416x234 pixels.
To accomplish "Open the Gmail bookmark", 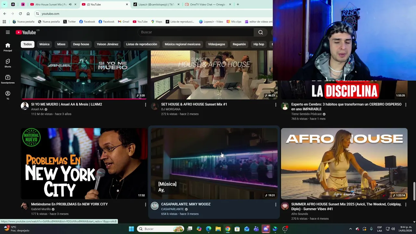I will [123, 22].
